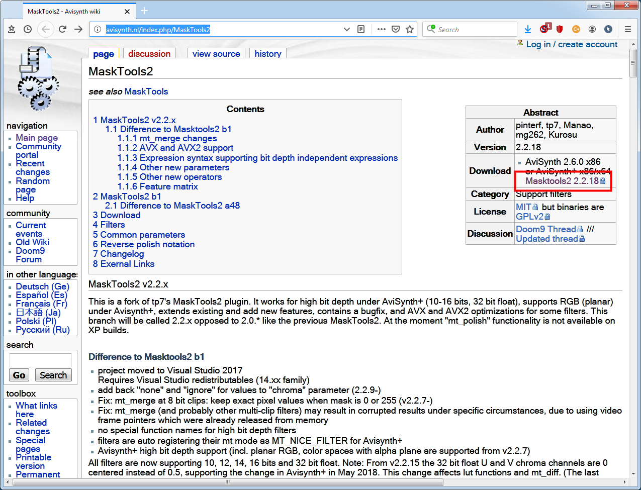Image resolution: width=641 pixels, height=490 pixels.
Task: Open the orange circular extension icon
Action: (576, 29)
